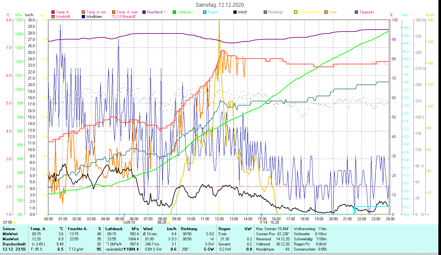Select the Luftdruck column header in table
This screenshot has height=255, width=441.
pos(114,229)
